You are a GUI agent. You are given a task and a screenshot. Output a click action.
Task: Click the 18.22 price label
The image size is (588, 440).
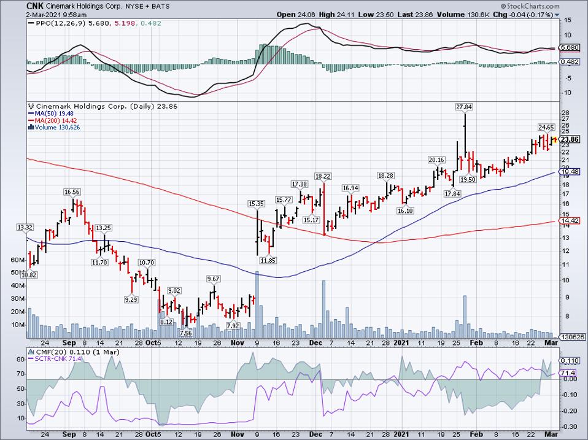point(323,176)
